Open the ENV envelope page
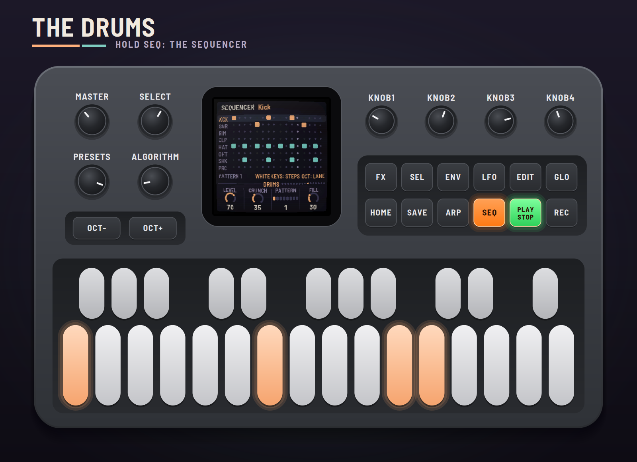The image size is (637, 462). tap(453, 177)
